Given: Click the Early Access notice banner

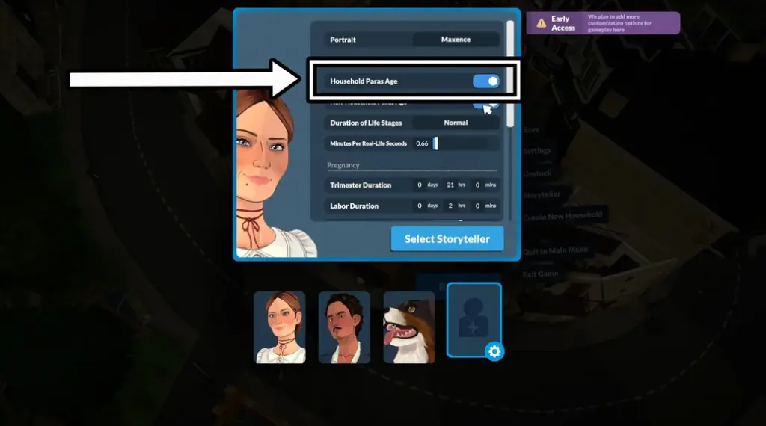Looking at the screenshot, I should click(x=603, y=23).
